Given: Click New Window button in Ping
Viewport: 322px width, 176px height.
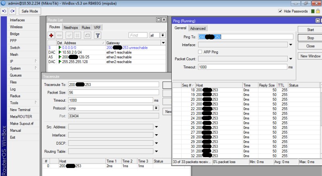Looking at the screenshot, I should pyautogui.click(x=310, y=56).
